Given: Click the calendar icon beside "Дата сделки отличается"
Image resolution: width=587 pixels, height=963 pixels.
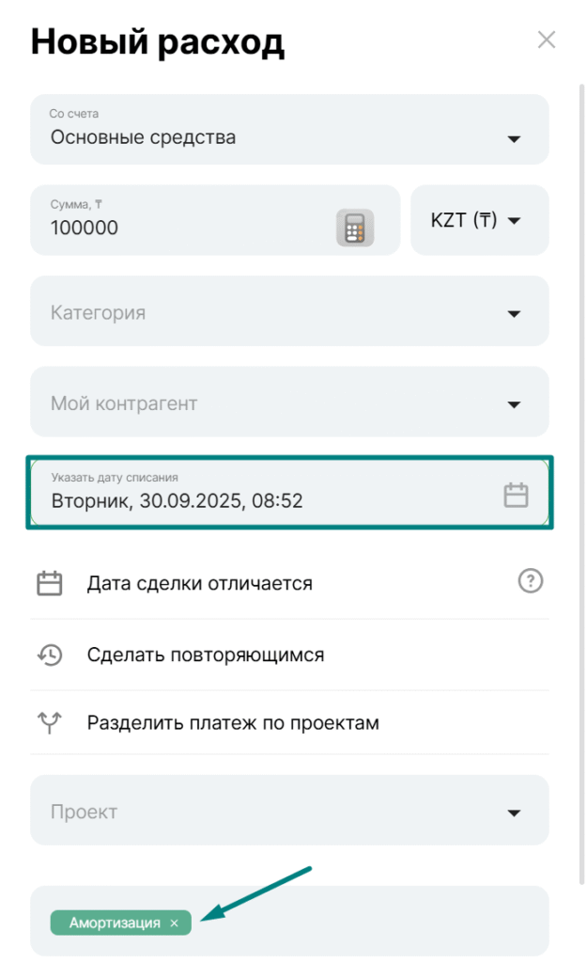Looking at the screenshot, I should (50, 583).
